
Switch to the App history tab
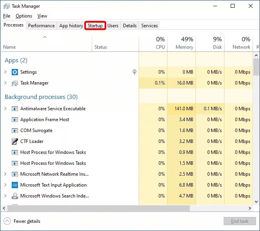point(71,26)
